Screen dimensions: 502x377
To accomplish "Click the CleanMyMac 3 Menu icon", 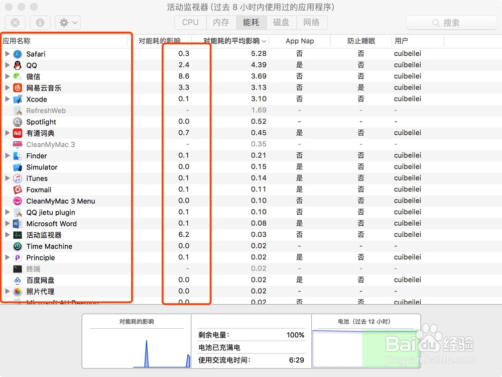I will point(18,201).
